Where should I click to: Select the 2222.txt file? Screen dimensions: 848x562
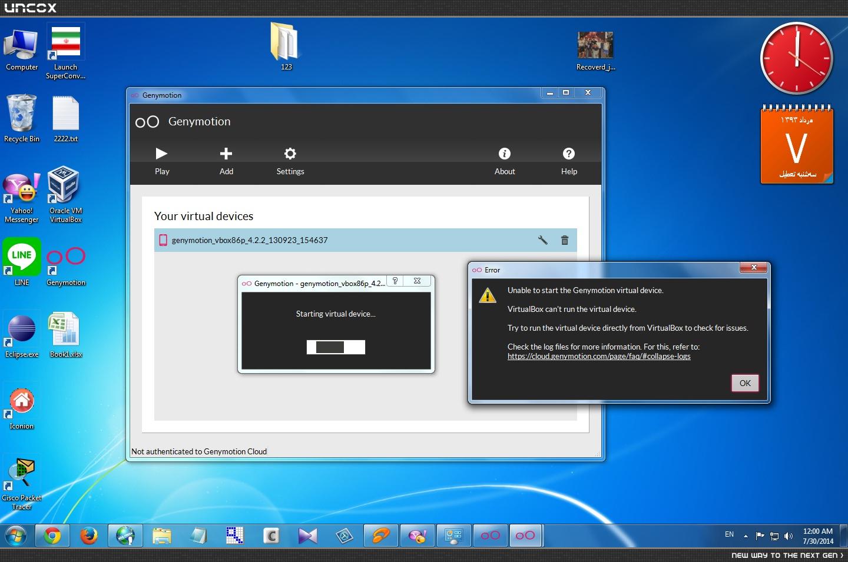pos(65,119)
